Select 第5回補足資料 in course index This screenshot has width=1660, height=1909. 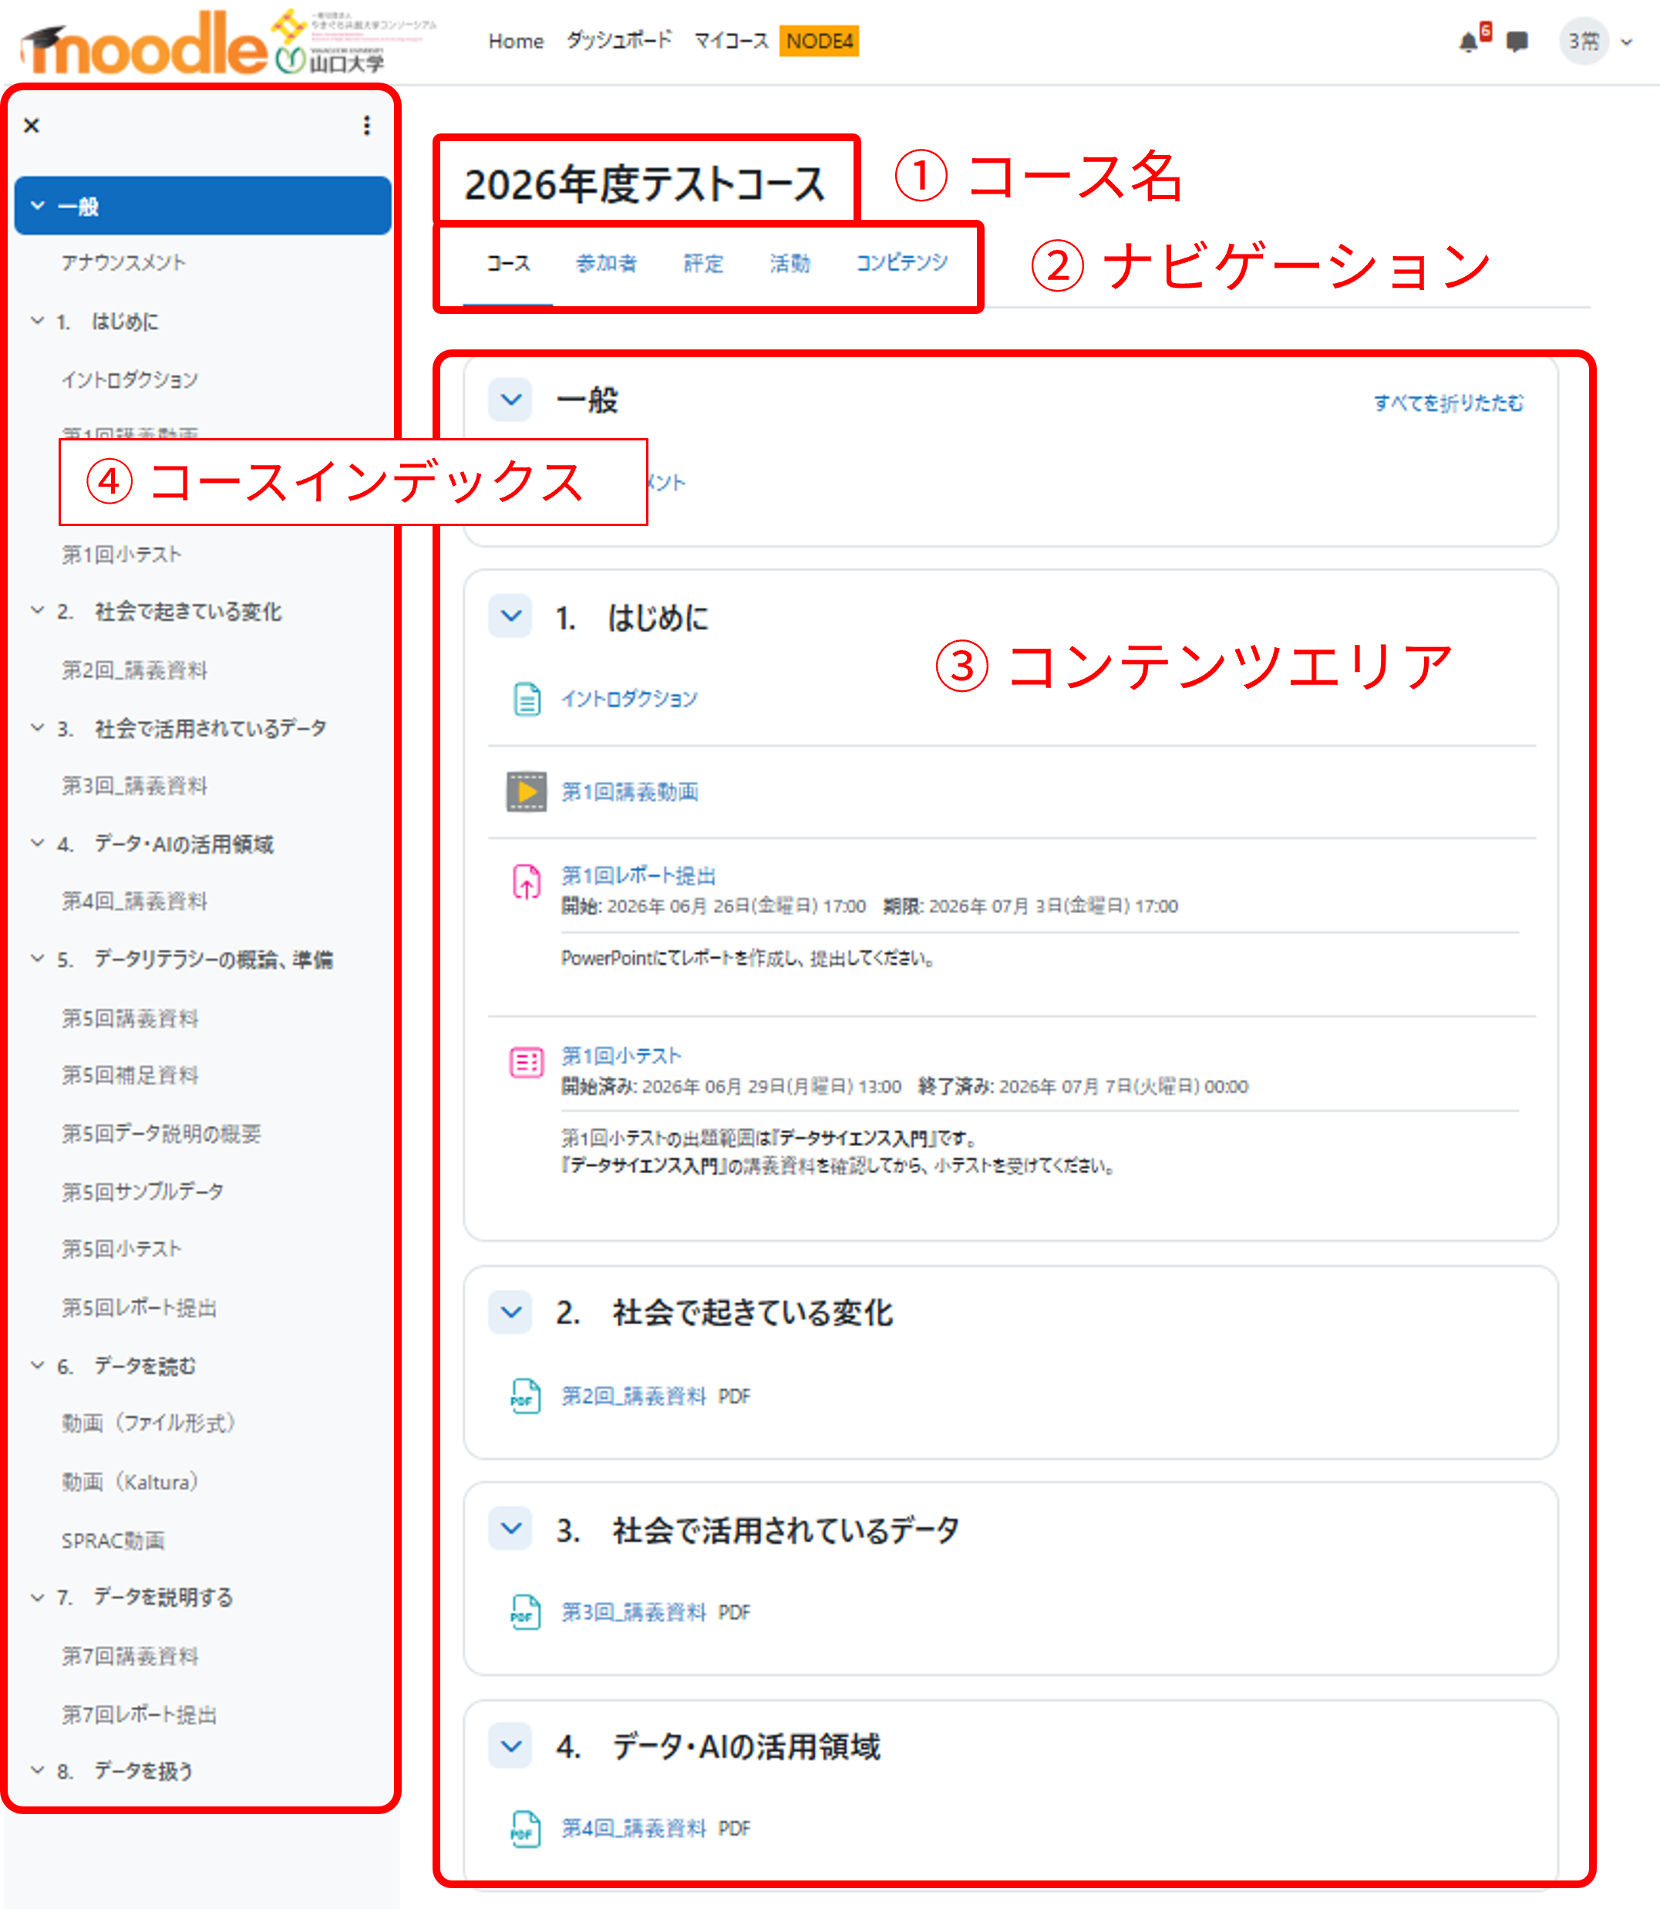click(130, 1075)
